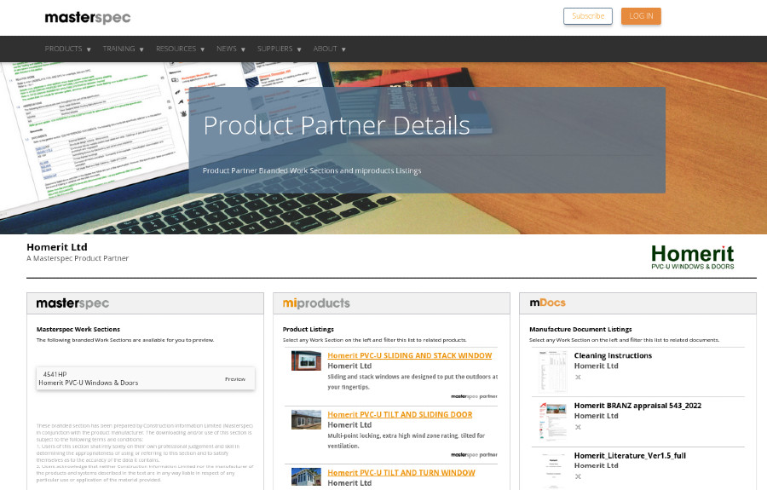767x490 pixels.
Task: Preview the 4541HP Homerit work section
Action: pos(234,379)
